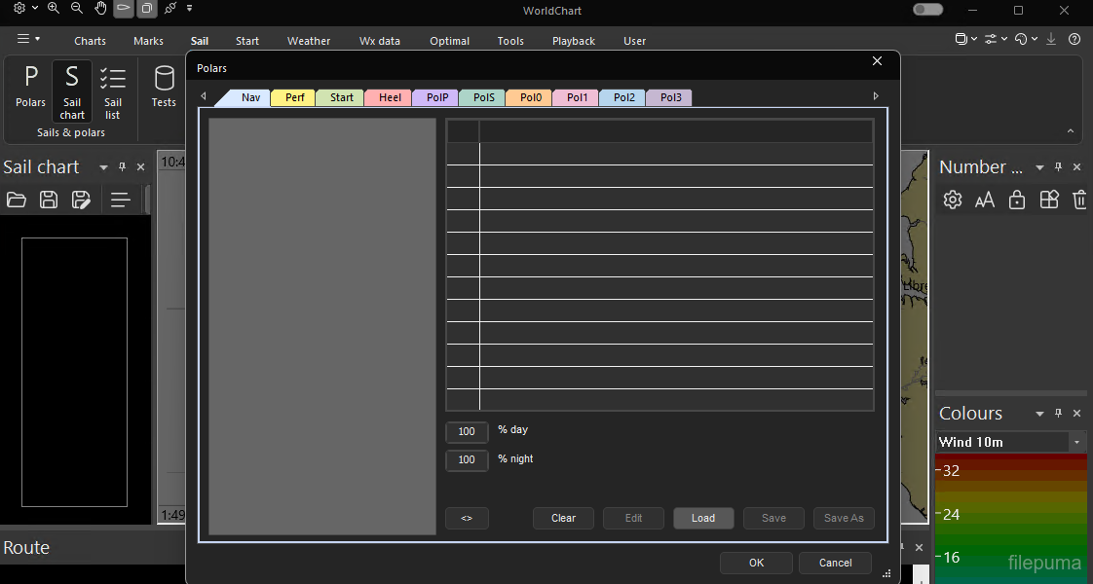The image size is (1093, 584).
Task: Toggle the switch in the title bar
Action: point(927,10)
